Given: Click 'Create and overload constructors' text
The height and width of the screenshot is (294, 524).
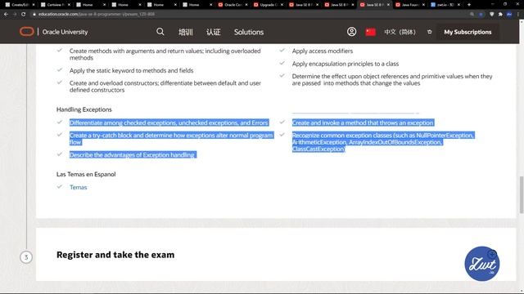Looking at the screenshot, I should 165,87.
